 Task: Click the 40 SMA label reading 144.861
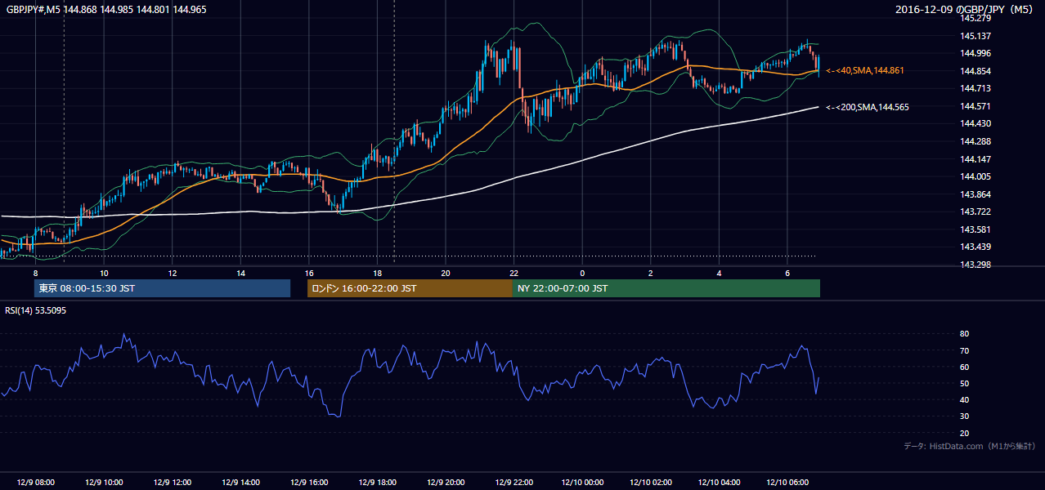(x=864, y=71)
